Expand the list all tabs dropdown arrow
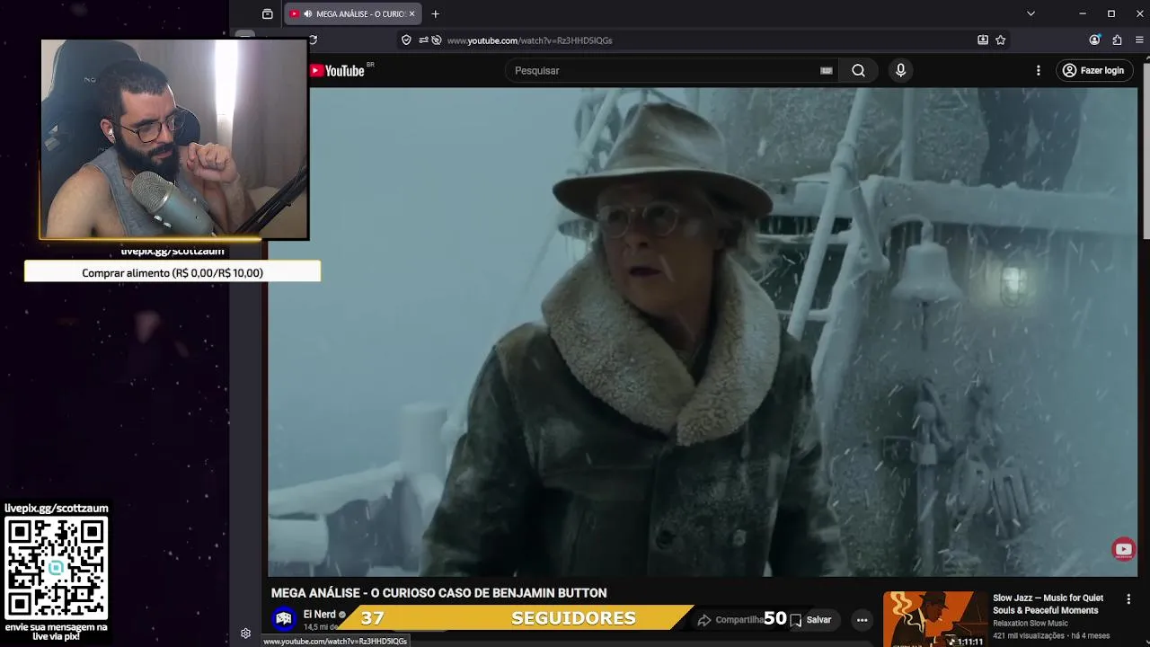The width and height of the screenshot is (1150, 647). [1031, 13]
